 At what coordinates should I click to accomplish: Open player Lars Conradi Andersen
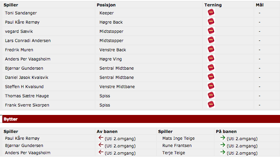click(x=28, y=40)
